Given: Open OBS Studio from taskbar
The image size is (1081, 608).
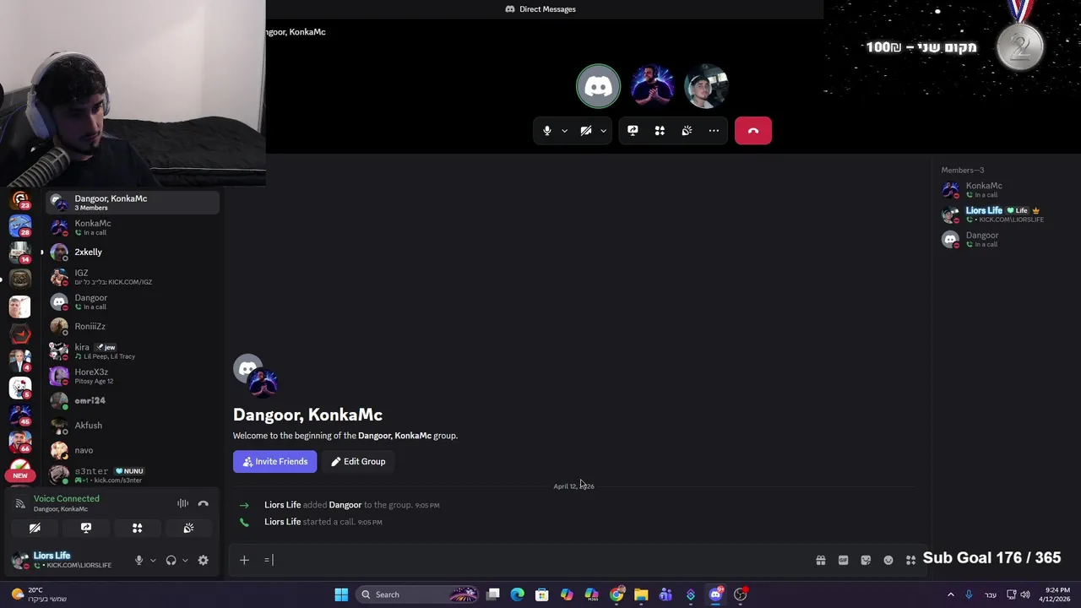Looking at the screenshot, I should click(x=740, y=594).
